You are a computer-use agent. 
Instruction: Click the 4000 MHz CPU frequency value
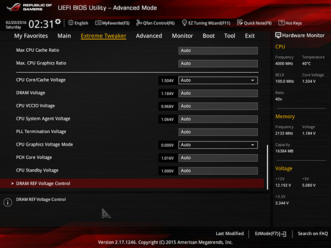click(x=284, y=63)
